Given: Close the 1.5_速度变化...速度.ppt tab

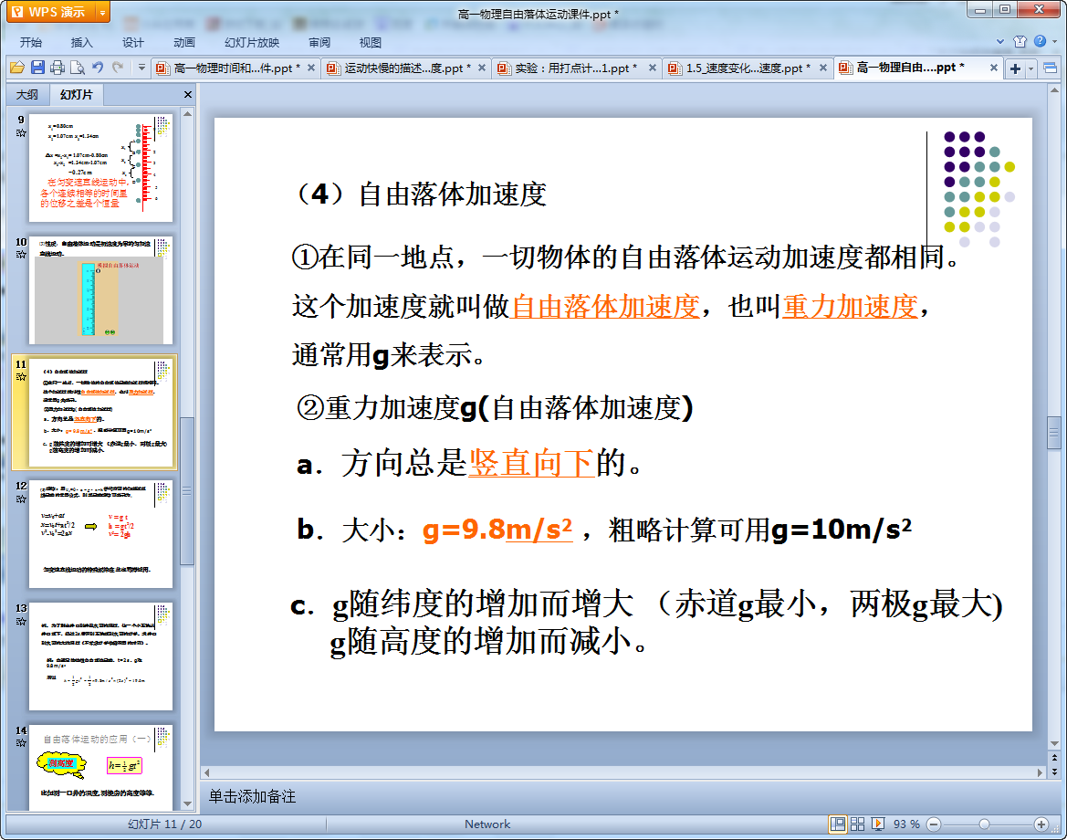Looking at the screenshot, I should point(823,68).
